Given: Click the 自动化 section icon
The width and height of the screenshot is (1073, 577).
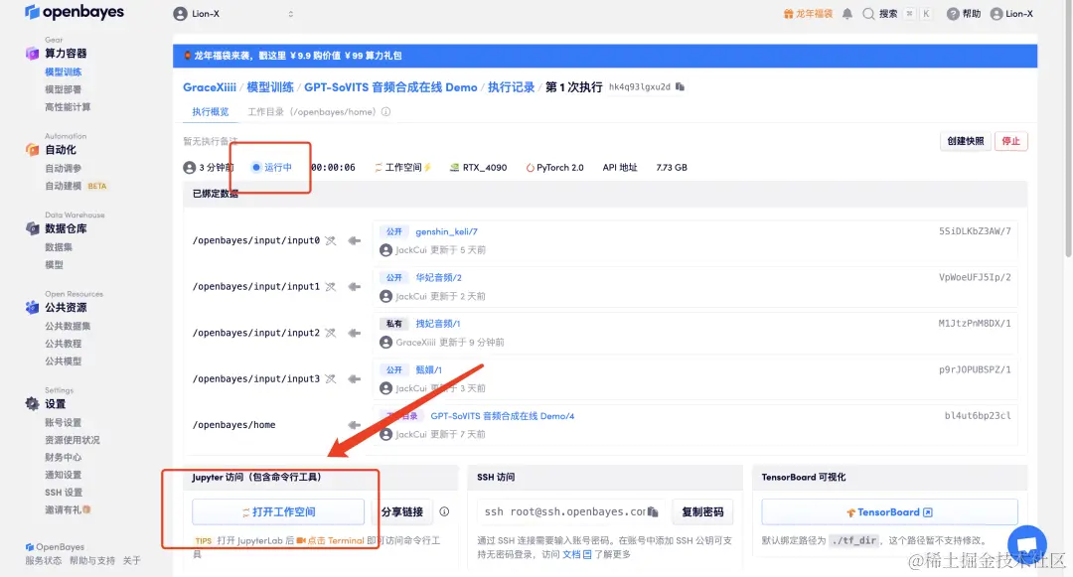Looking at the screenshot, I should [32, 150].
